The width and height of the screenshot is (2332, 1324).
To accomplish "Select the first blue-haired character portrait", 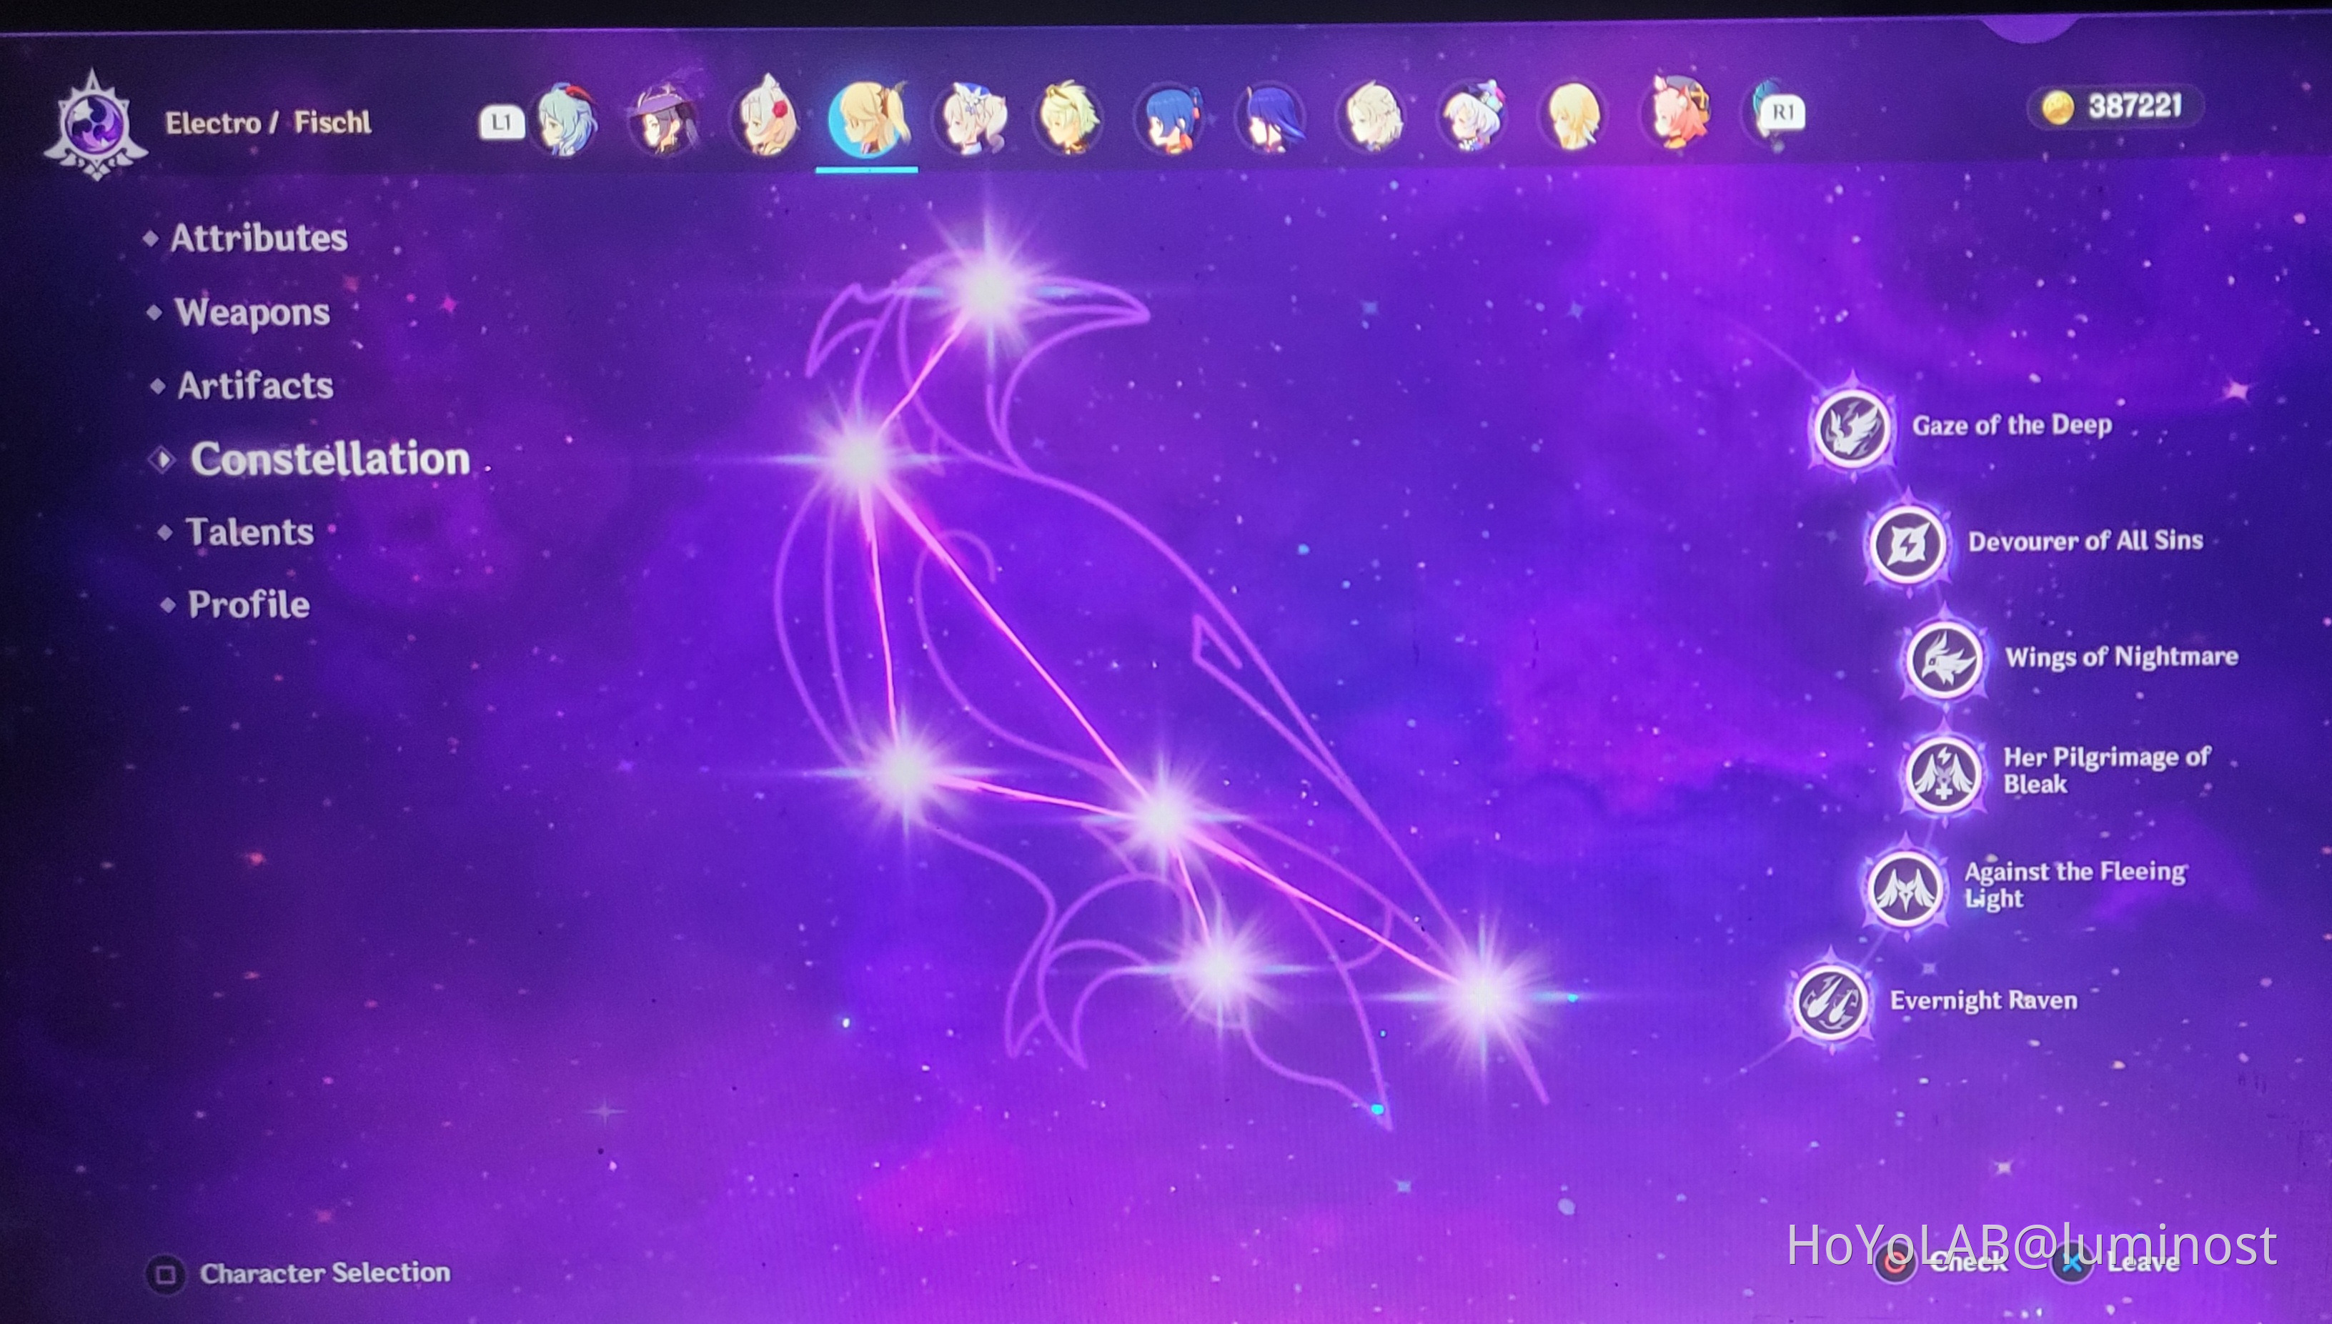I will (565, 120).
